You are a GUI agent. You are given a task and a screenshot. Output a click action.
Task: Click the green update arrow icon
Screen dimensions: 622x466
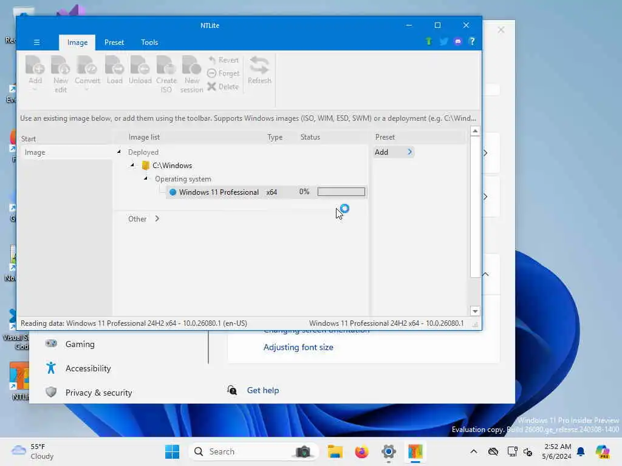click(x=428, y=41)
